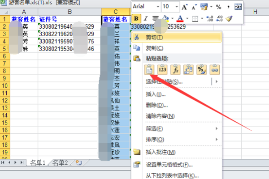The width and height of the screenshot is (269, 179).
Task: Expand paste special submenu arrow
Action: click(x=217, y=81)
